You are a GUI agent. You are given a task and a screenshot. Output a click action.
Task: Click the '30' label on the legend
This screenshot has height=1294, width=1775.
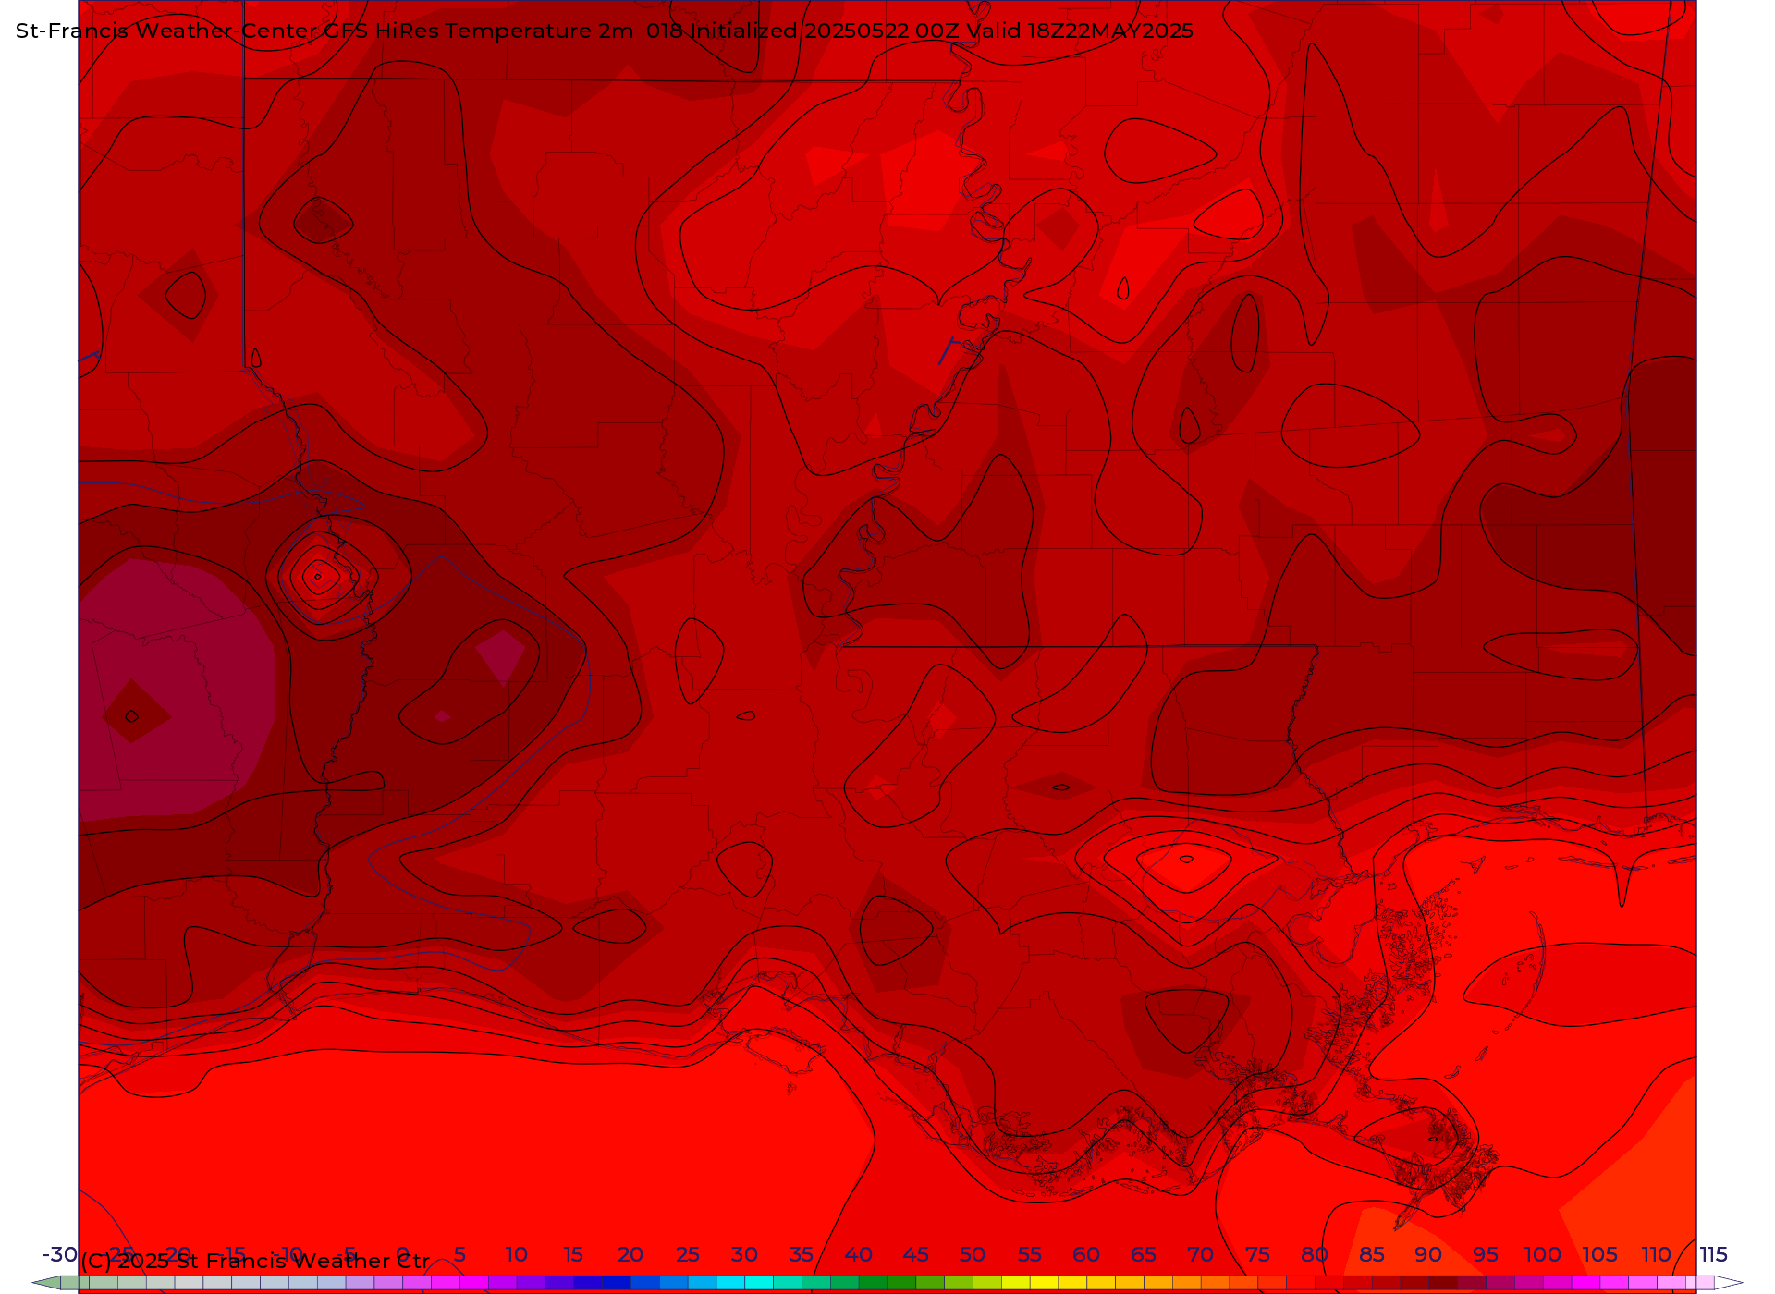click(x=744, y=1255)
